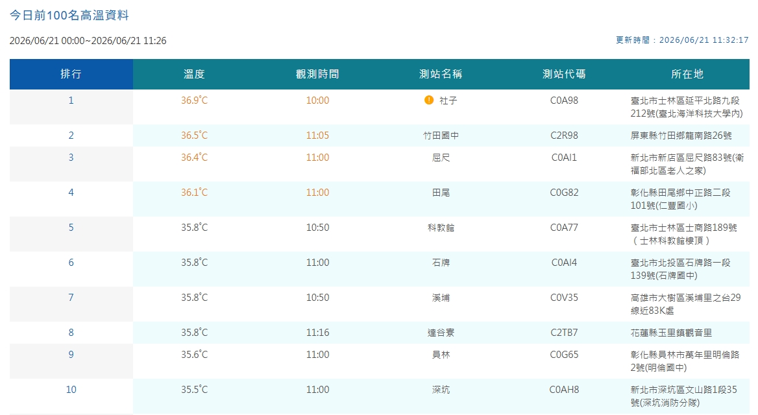Click station name 屈尺
Image resolution: width=758 pixels, height=415 pixels.
pyautogui.click(x=441, y=158)
